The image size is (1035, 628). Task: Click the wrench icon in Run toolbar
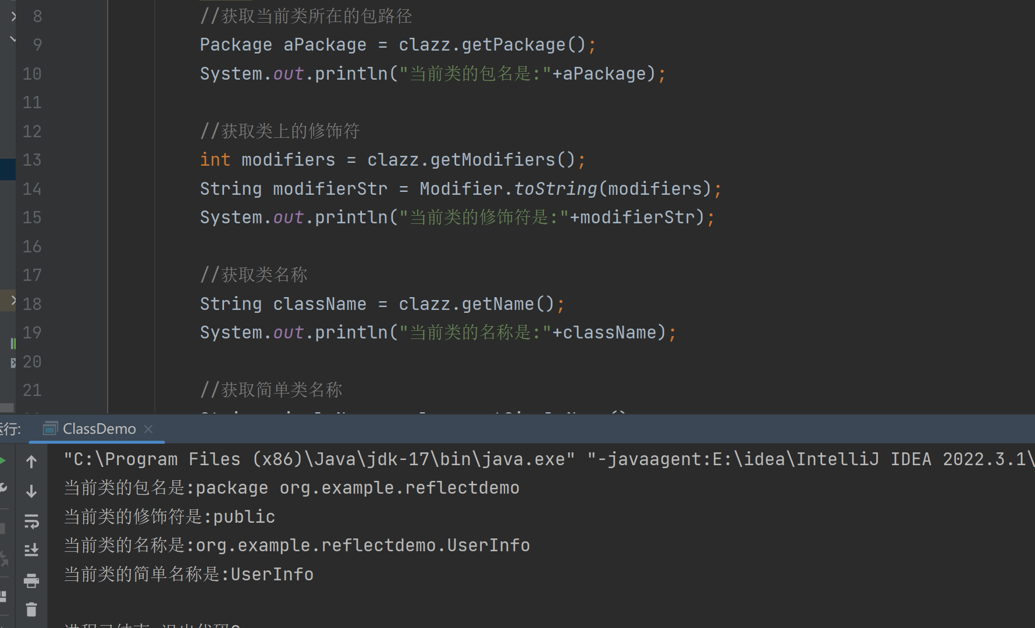point(3,488)
